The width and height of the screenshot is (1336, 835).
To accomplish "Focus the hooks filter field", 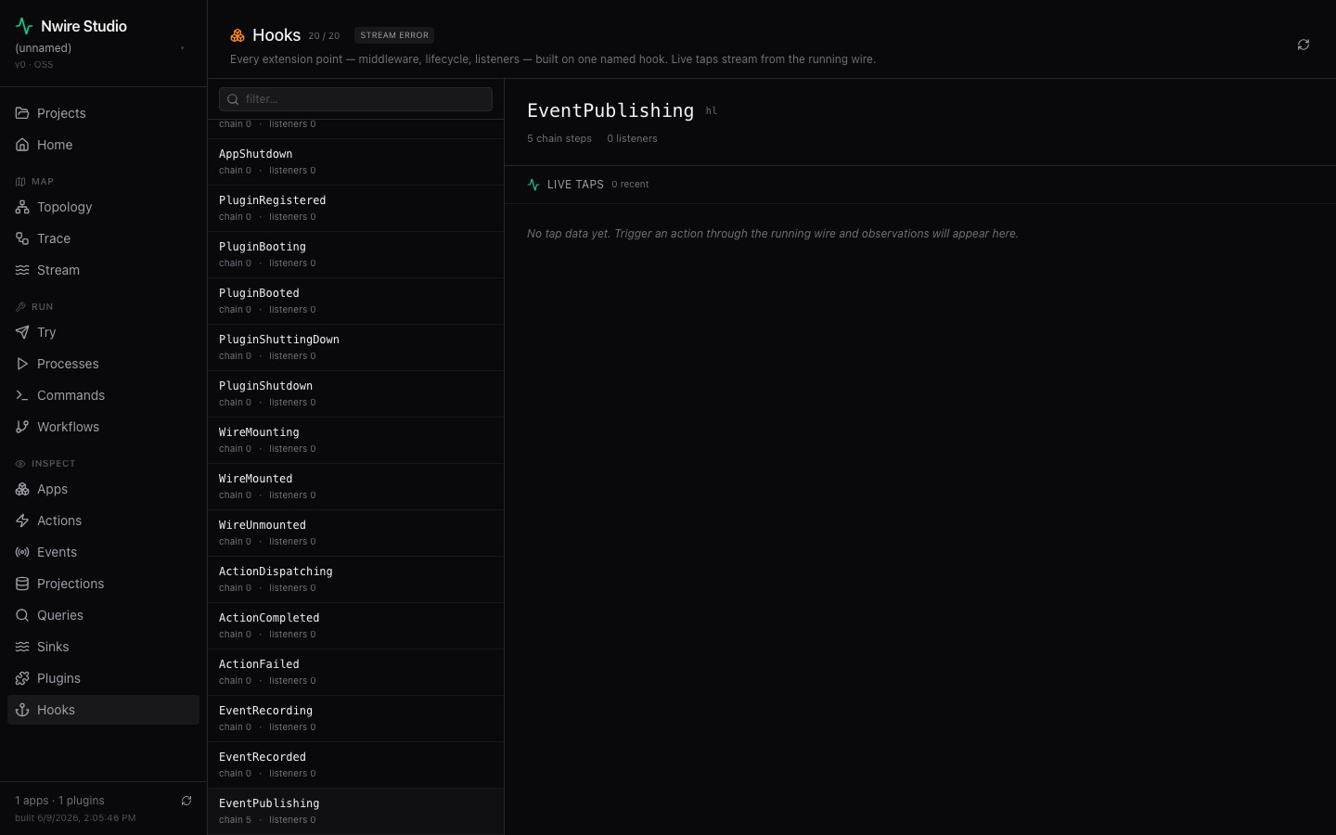I will [355, 99].
